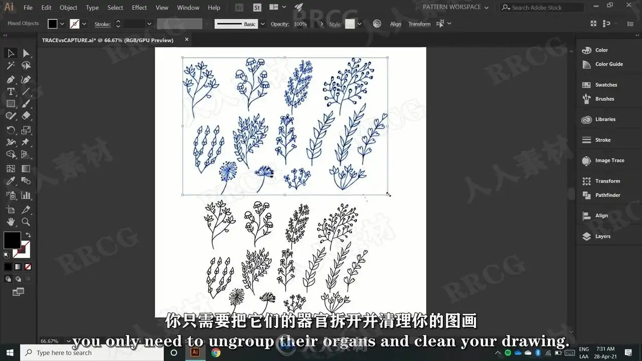The width and height of the screenshot is (642, 361).
Task: Open the Object menu
Action: click(68, 7)
